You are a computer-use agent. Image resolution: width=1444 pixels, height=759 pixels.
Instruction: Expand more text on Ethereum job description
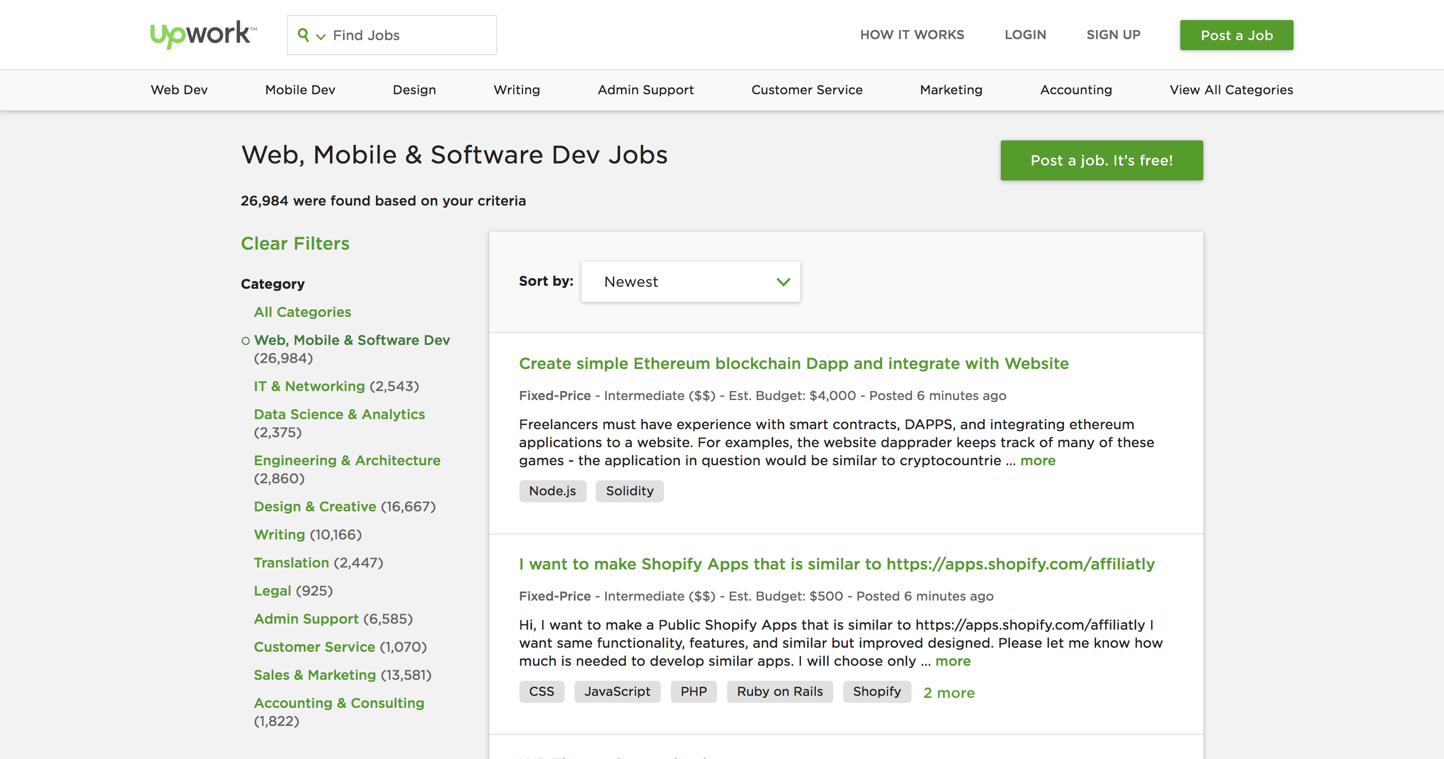(1037, 460)
